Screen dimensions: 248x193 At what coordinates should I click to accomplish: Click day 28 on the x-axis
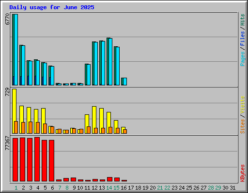click(x=211, y=188)
